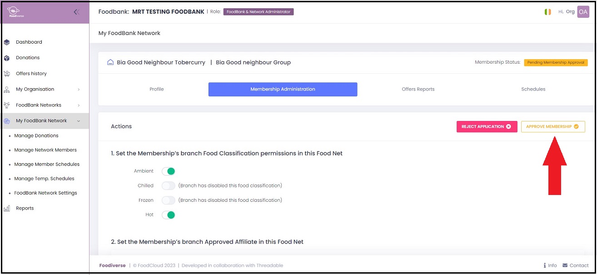Open the OA user avatar
Viewport: 597px width, 275px height.
[583, 12]
